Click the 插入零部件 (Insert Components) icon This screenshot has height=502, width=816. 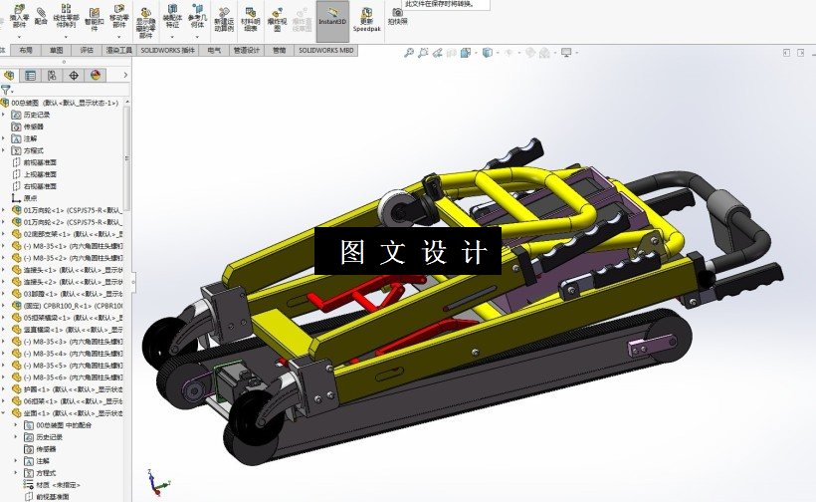(19, 9)
